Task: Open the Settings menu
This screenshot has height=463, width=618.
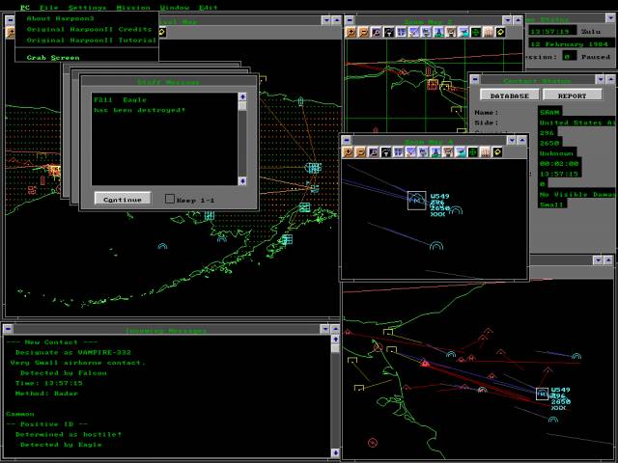Action: pyautogui.click(x=87, y=8)
